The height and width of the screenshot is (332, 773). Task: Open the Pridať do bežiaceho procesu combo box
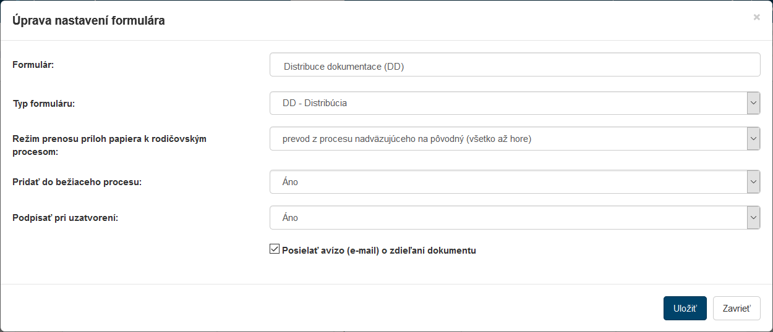pos(507,182)
